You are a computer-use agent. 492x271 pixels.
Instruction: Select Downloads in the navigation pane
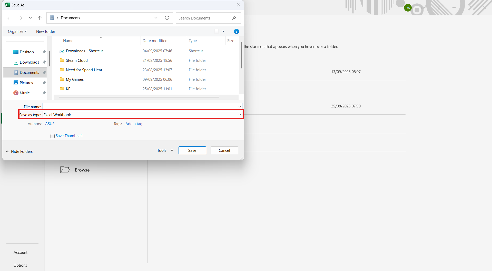point(29,62)
